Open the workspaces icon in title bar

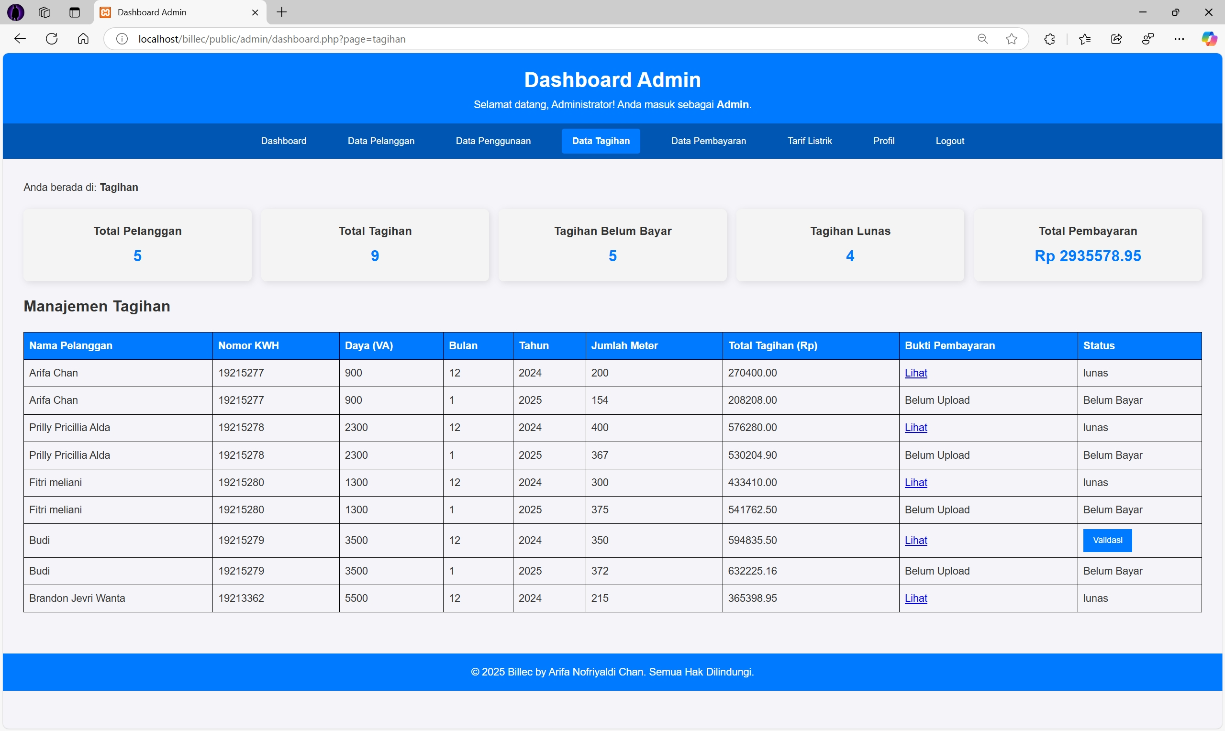(x=45, y=12)
